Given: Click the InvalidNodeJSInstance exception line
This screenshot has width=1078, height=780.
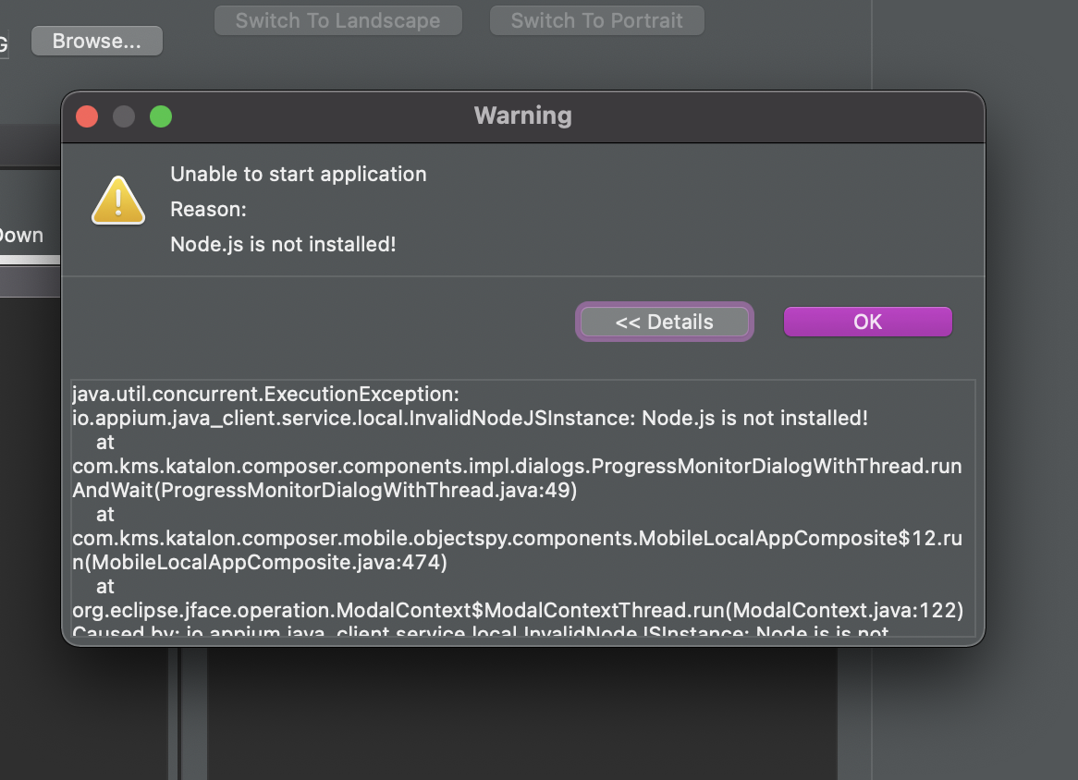Looking at the screenshot, I should click(x=471, y=418).
